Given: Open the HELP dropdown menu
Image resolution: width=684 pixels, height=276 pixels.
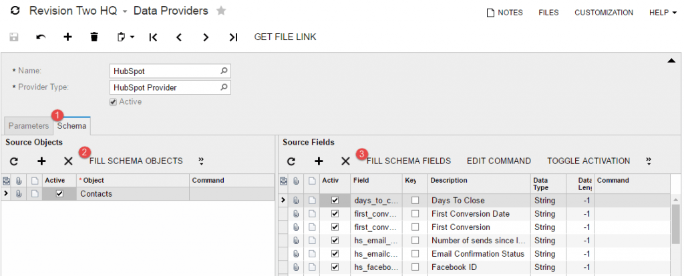Looking at the screenshot, I should click(663, 13).
